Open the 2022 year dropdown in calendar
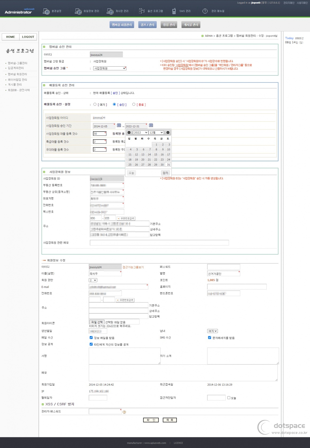Viewport: 310px width, 448px height. 141,133
